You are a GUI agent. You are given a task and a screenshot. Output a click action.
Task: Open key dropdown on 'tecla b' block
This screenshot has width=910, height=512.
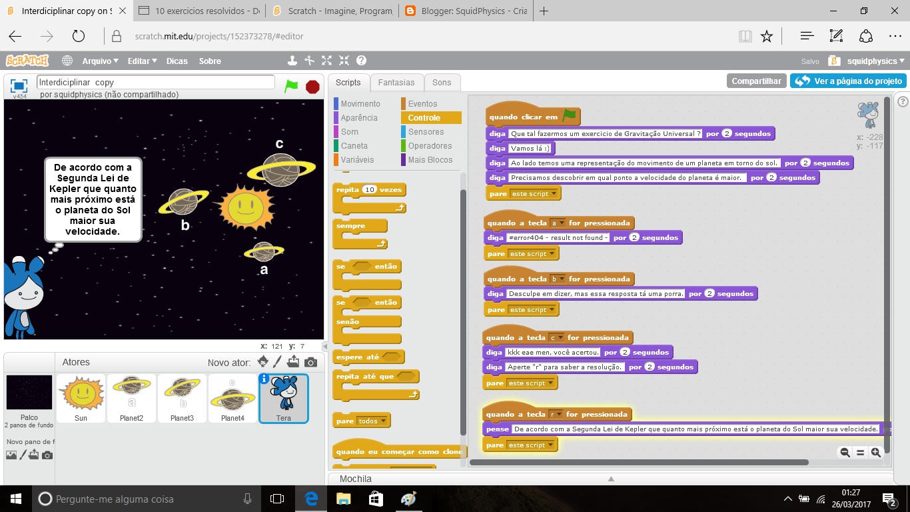point(558,279)
